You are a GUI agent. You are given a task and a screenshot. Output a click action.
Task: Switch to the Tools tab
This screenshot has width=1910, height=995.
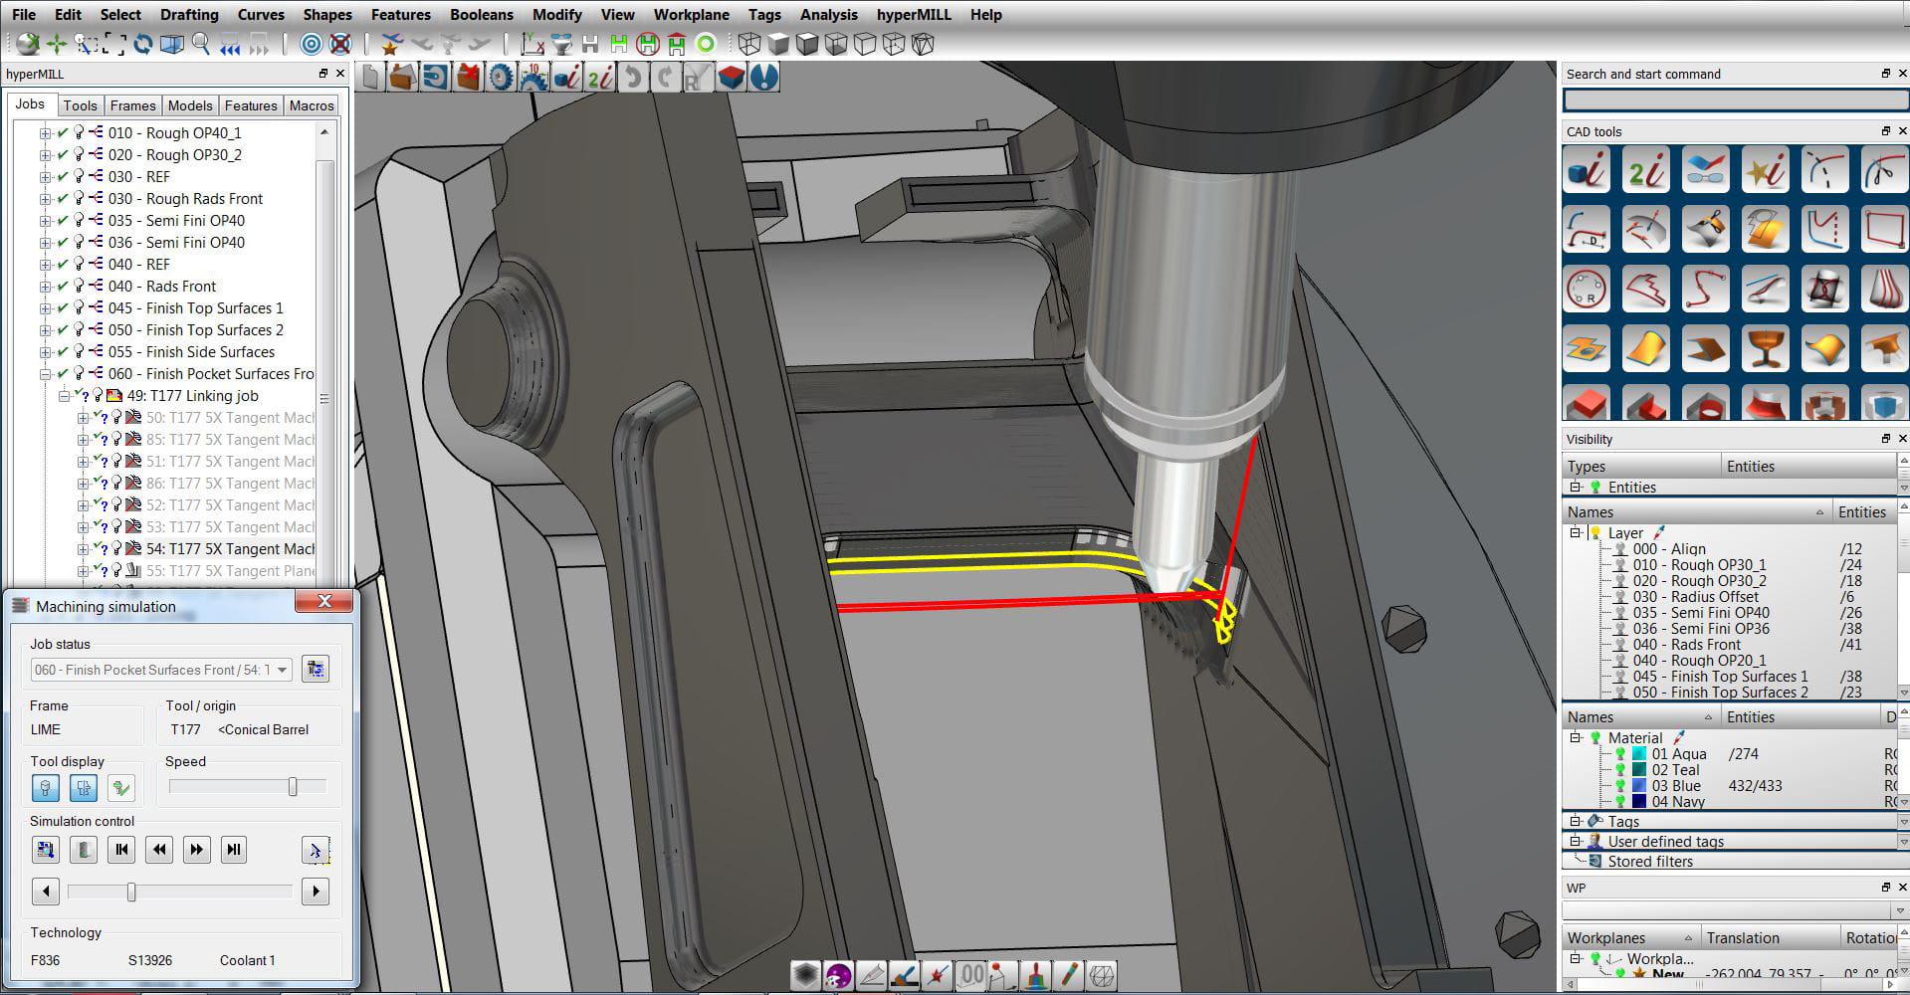point(80,105)
